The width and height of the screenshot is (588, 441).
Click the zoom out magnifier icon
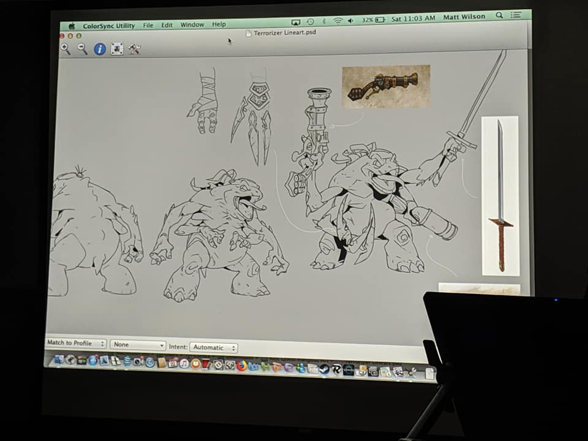(x=83, y=49)
